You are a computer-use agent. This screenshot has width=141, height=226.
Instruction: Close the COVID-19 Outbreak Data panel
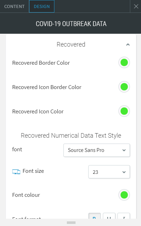tap(136, 6)
